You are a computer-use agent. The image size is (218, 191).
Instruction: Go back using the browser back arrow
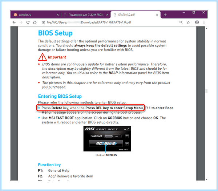click(x=14, y=23)
